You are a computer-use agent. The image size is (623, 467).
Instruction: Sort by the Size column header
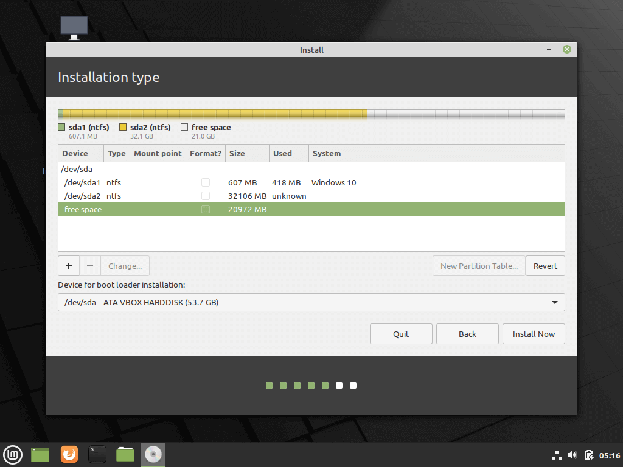(x=246, y=153)
